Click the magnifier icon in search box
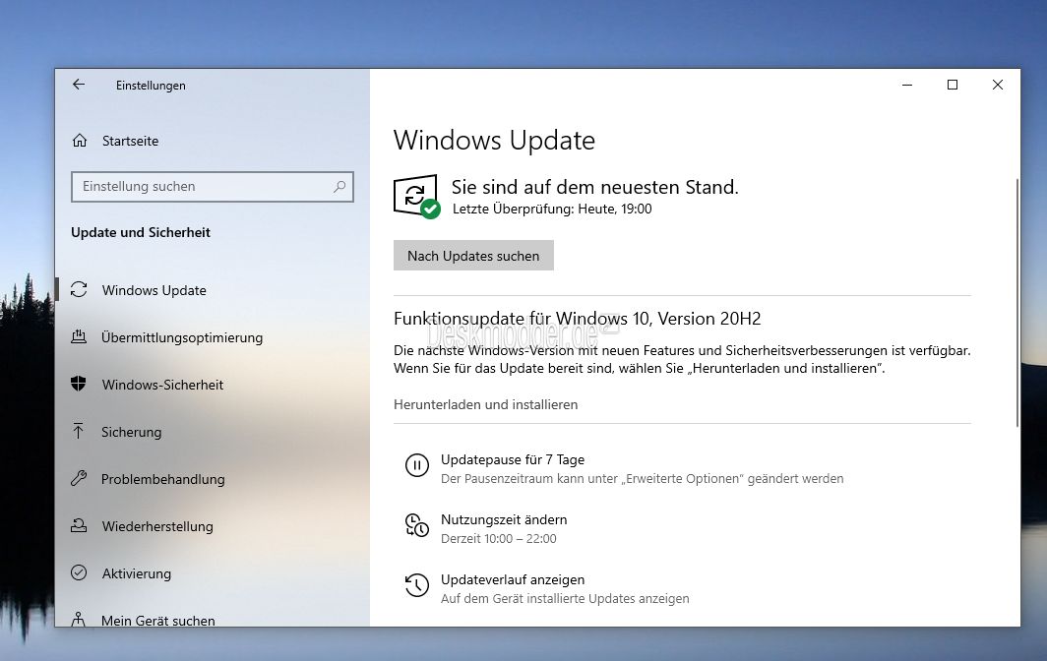Screen dimensions: 1047x661 339,187
